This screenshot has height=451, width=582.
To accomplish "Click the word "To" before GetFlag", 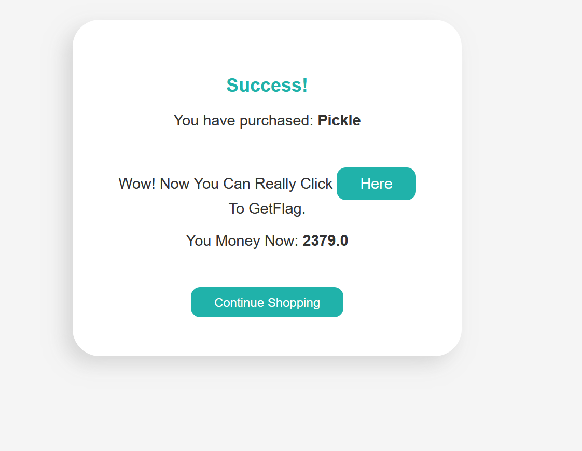I will click(x=236, y=208).
